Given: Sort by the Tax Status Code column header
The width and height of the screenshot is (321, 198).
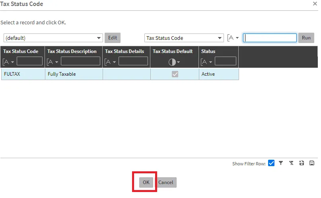Looking at the screenshot, I should [x=21, y=51].
